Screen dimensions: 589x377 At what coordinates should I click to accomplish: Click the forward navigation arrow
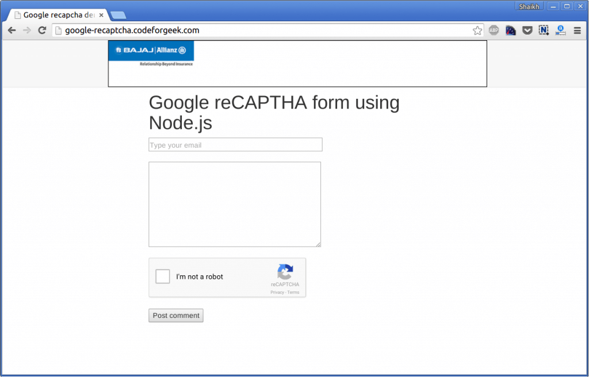(26, 30)
